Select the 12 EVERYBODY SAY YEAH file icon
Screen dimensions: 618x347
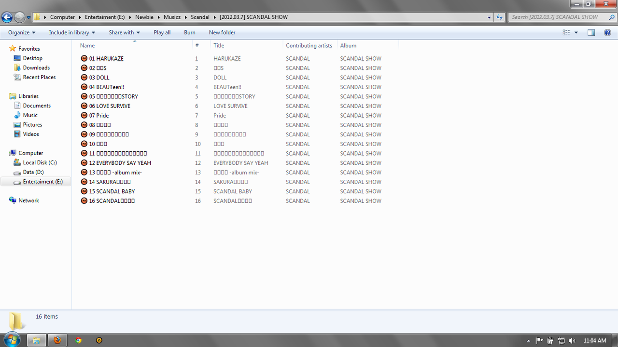click(x=84, y=163)
